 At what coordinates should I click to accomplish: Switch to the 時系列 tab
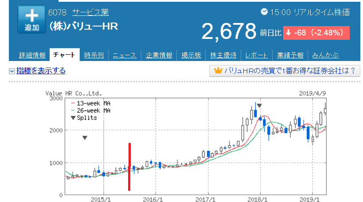pyautogui.click(x=94, y=55)
